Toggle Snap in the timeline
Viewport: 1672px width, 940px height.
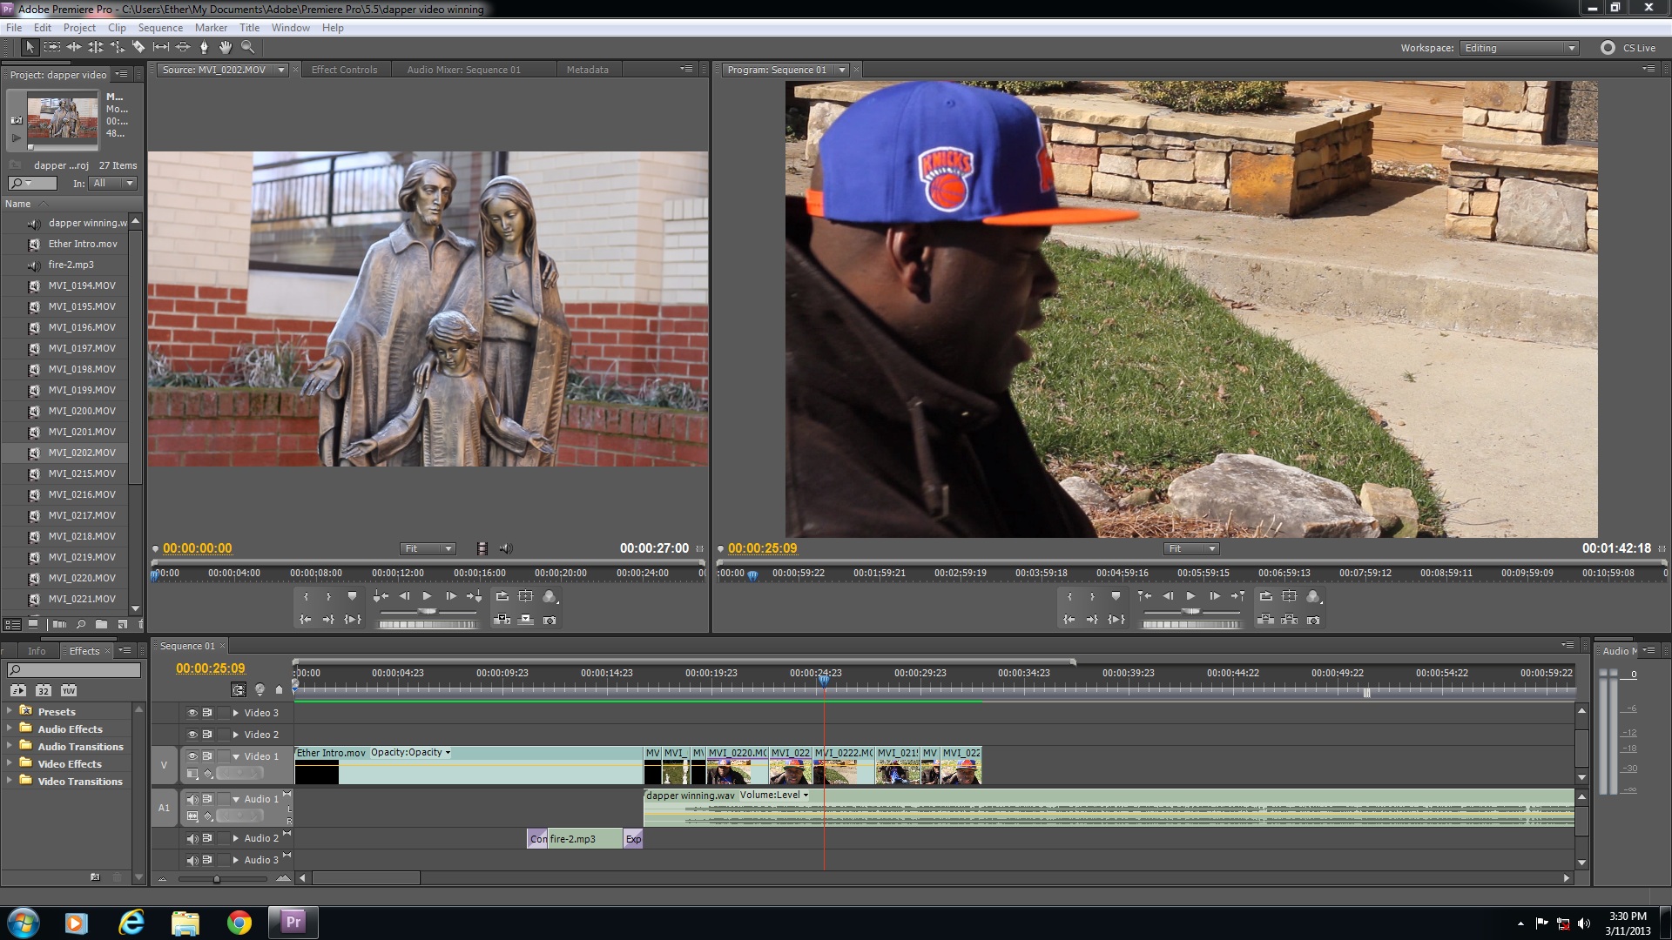click(239, 689)
